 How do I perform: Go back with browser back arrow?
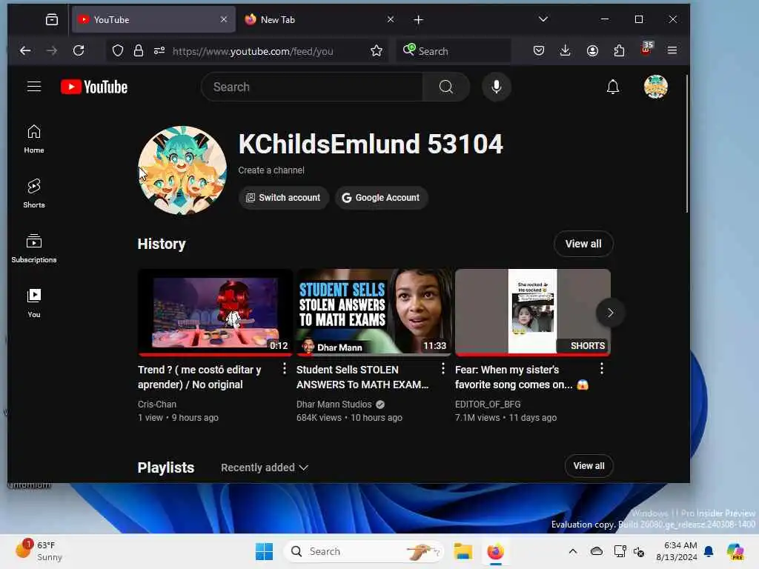[25, 50]
